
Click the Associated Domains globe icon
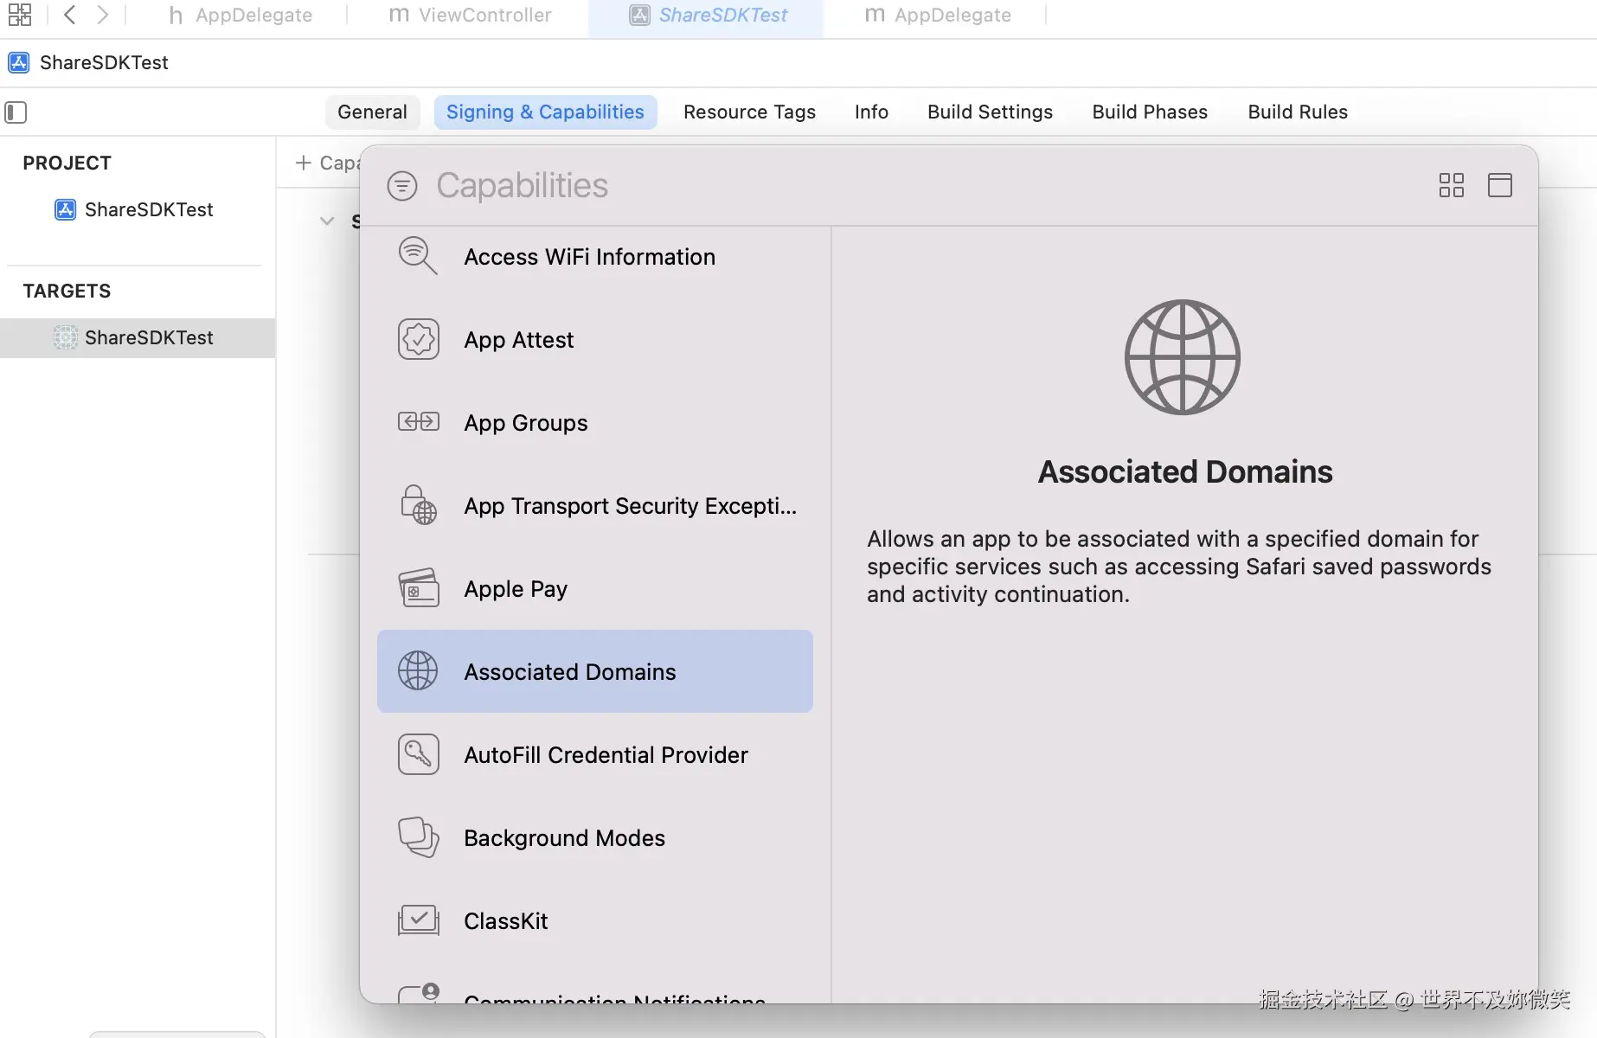(418, 671)
